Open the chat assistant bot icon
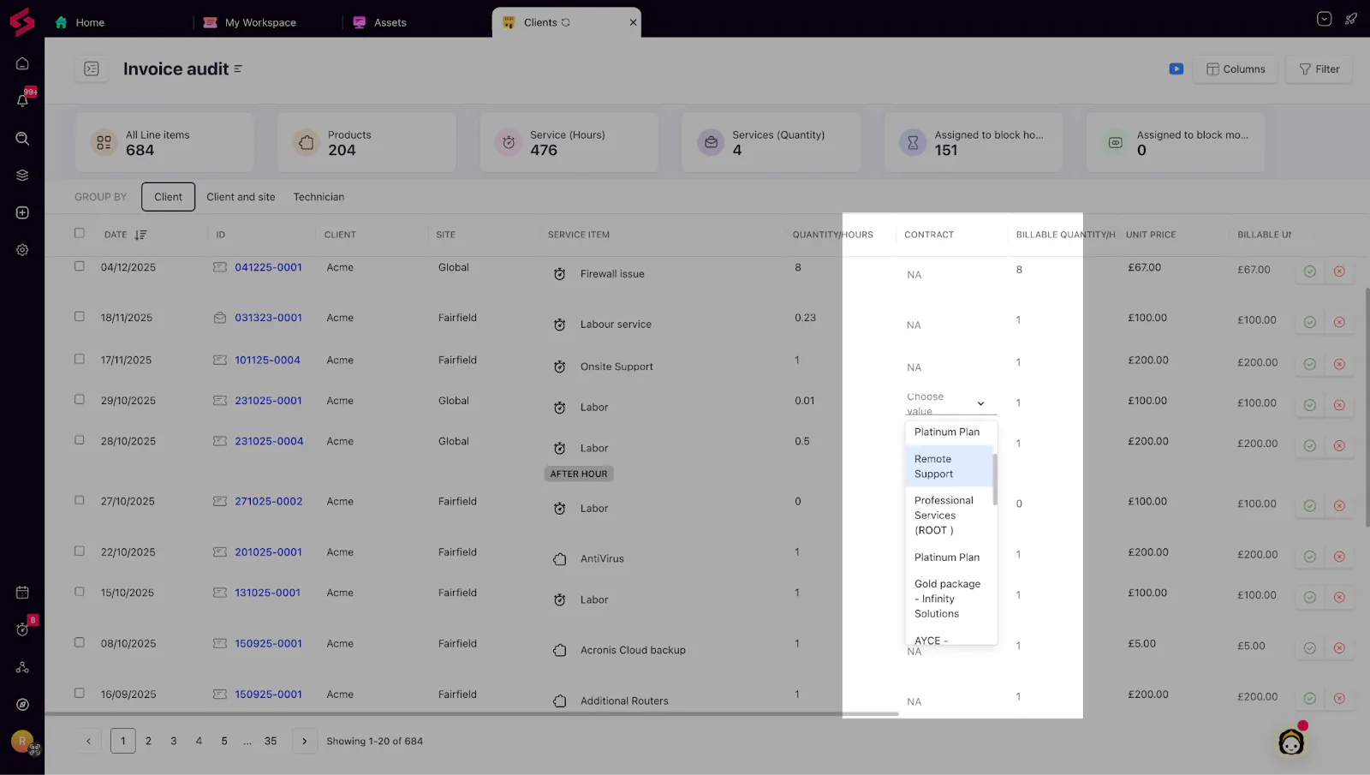1370x775 pixels. pyautogui.click(x=1291, y=742)
